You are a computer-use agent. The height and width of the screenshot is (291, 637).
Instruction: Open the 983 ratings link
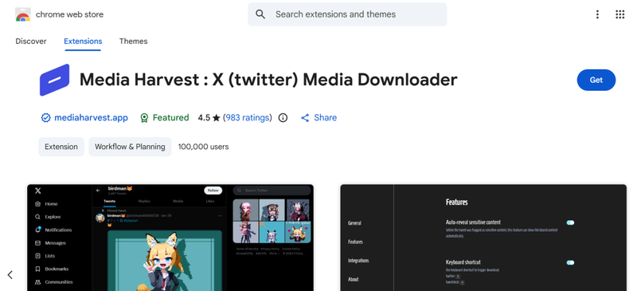click(x=248, y=118)
